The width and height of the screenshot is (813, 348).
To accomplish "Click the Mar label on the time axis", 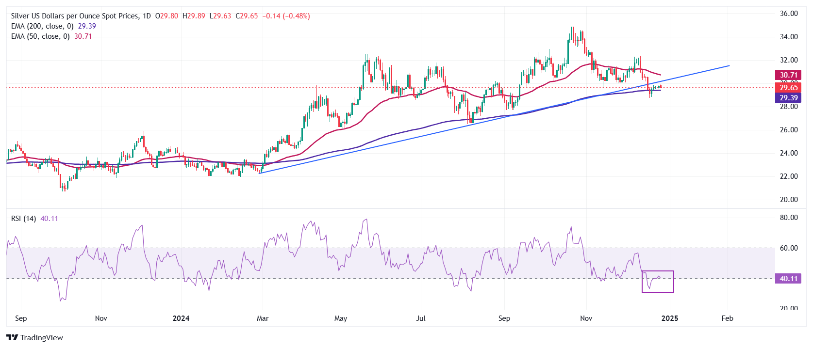I will 263,318.
